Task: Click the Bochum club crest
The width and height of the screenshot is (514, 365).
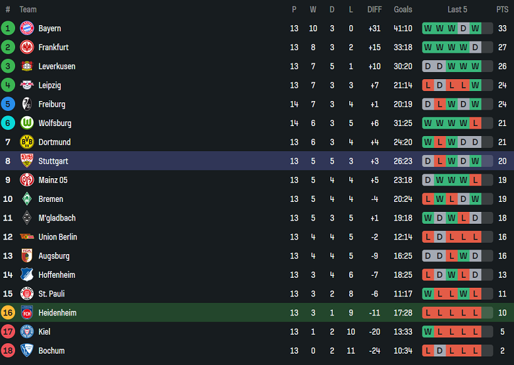Action: pyautogui.click(x=26, y=350)
